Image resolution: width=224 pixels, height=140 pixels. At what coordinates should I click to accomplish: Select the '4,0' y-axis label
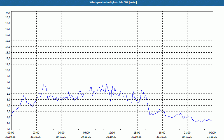(8, 106)
